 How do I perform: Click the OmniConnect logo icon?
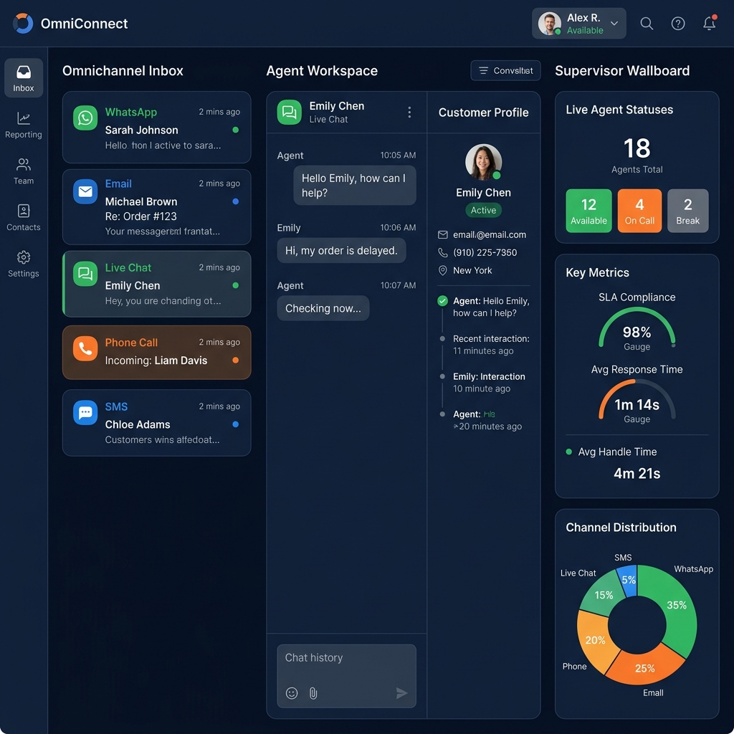[x=23, y=24]
